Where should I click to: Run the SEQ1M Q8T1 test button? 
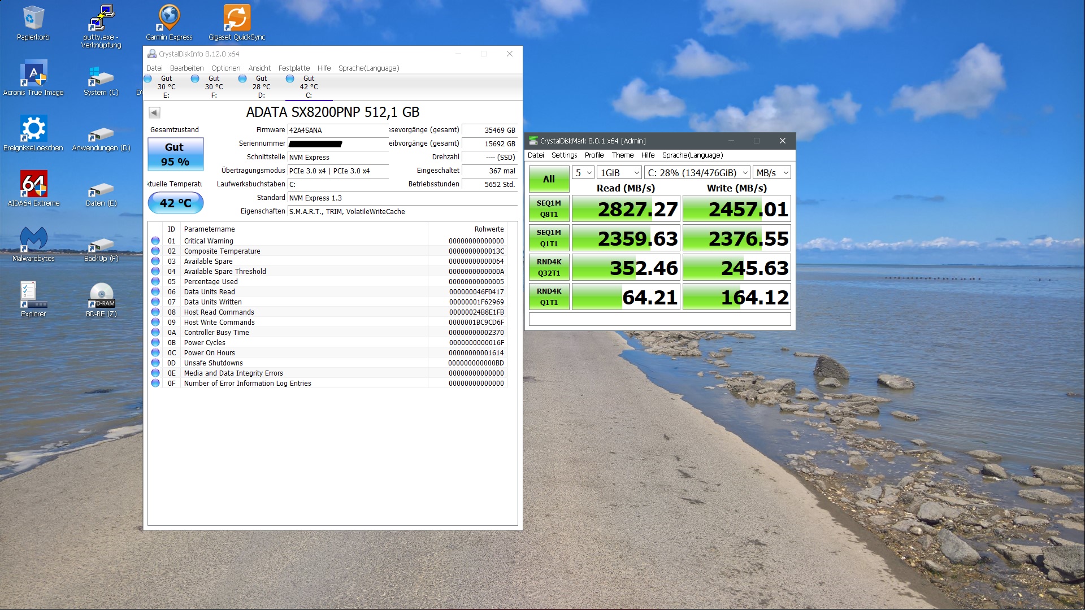pos(549,208)
